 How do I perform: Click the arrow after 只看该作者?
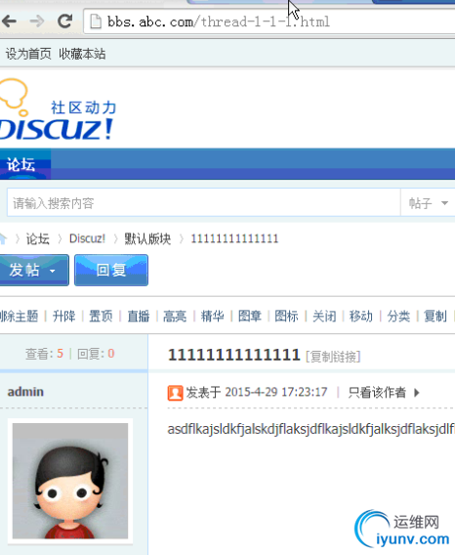point(417,393)
